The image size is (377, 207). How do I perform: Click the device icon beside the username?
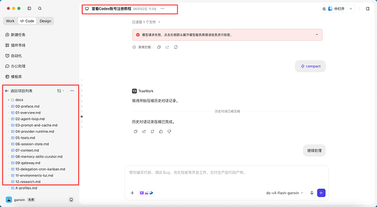pyautogui.click(x=71, y=199)
